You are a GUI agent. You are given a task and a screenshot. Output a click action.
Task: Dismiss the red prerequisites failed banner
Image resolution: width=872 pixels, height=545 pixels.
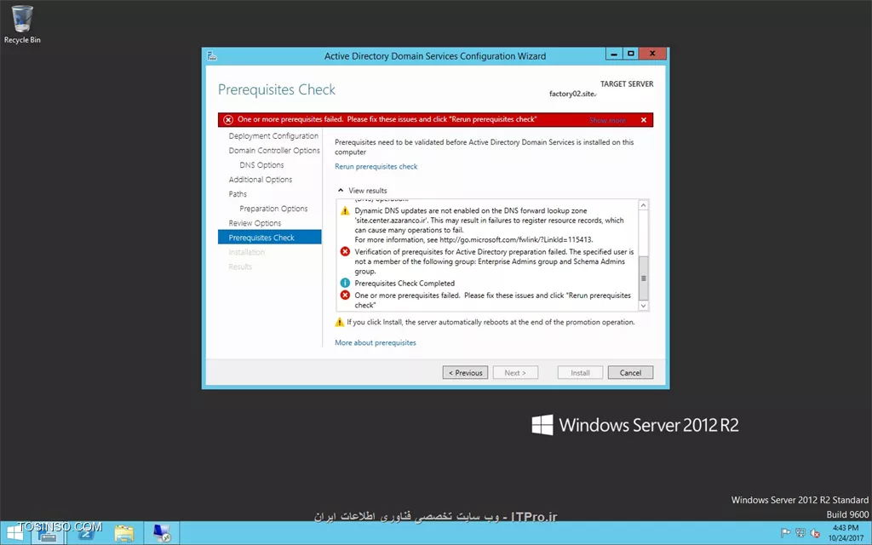coord(644,120)
